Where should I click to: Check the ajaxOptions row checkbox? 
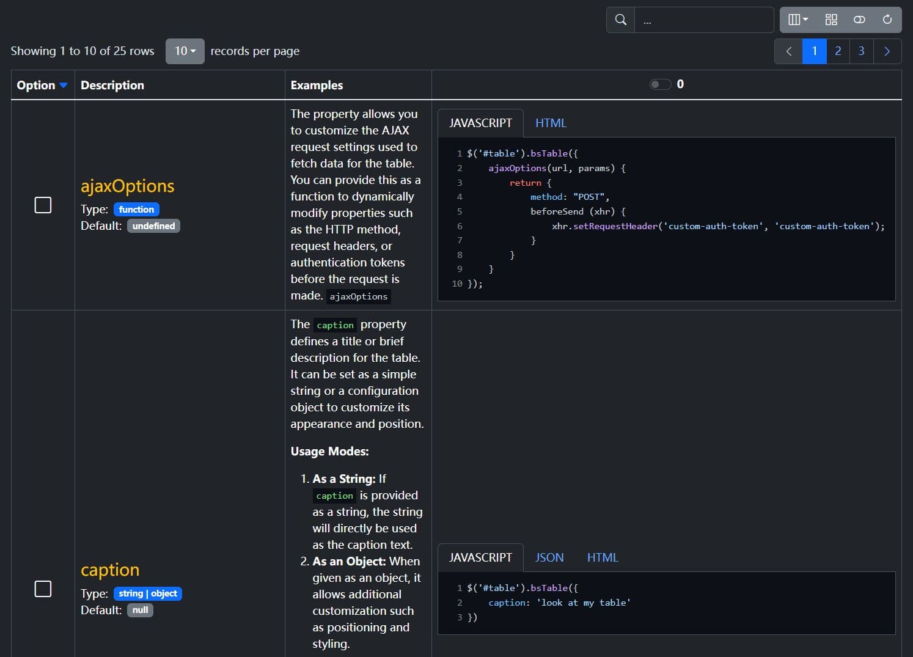(43, 205)
